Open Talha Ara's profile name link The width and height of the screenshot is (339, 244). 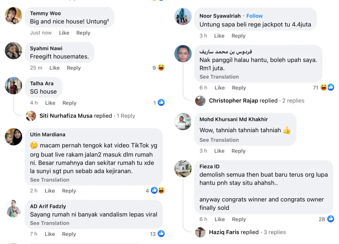tap(41, 83)
